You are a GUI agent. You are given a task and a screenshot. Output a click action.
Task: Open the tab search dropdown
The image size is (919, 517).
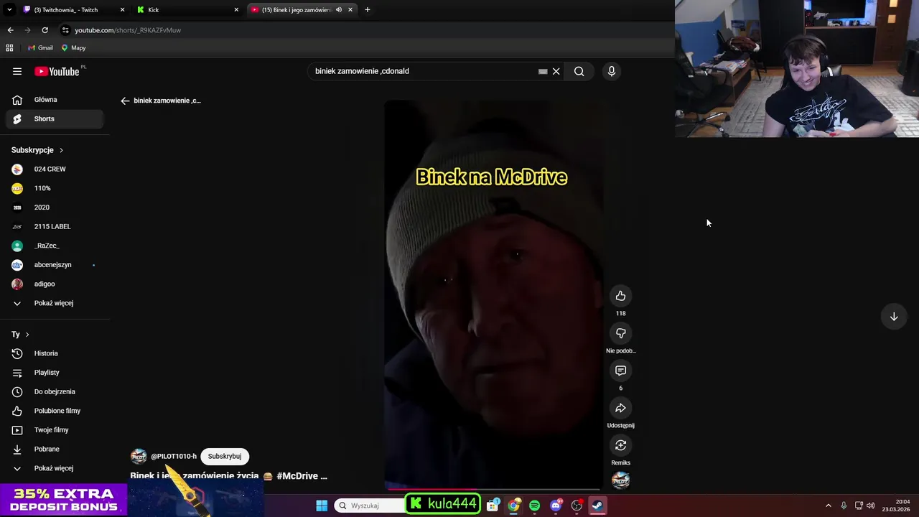9,10
